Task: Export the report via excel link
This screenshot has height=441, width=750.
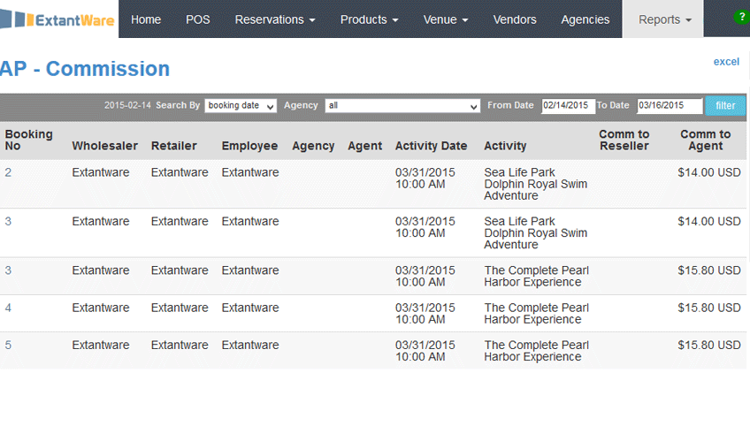Action: click(x=726, y=62)
